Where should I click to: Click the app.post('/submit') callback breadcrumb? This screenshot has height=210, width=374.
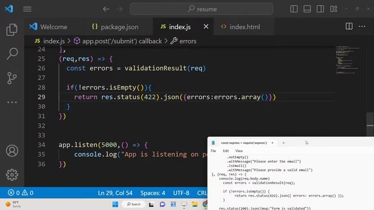pyautogui.click(x=118, y=41)
